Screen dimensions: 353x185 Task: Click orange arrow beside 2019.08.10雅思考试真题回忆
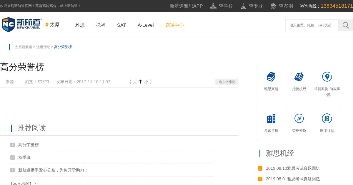point(260,168)
